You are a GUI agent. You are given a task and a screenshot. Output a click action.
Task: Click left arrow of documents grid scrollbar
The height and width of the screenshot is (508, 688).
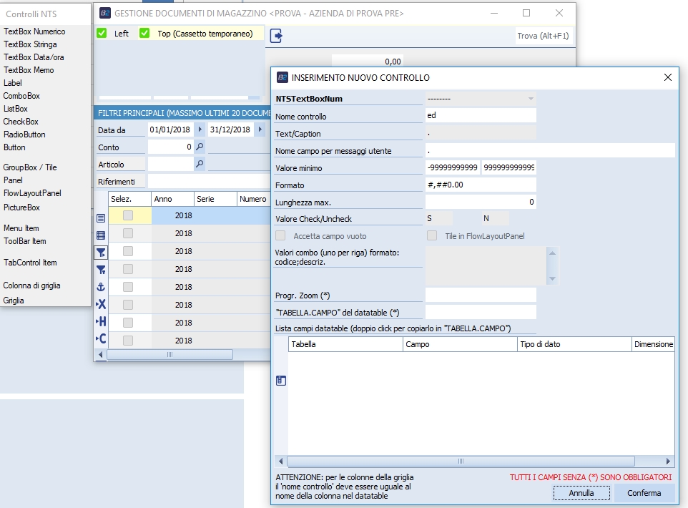(100, 354)
